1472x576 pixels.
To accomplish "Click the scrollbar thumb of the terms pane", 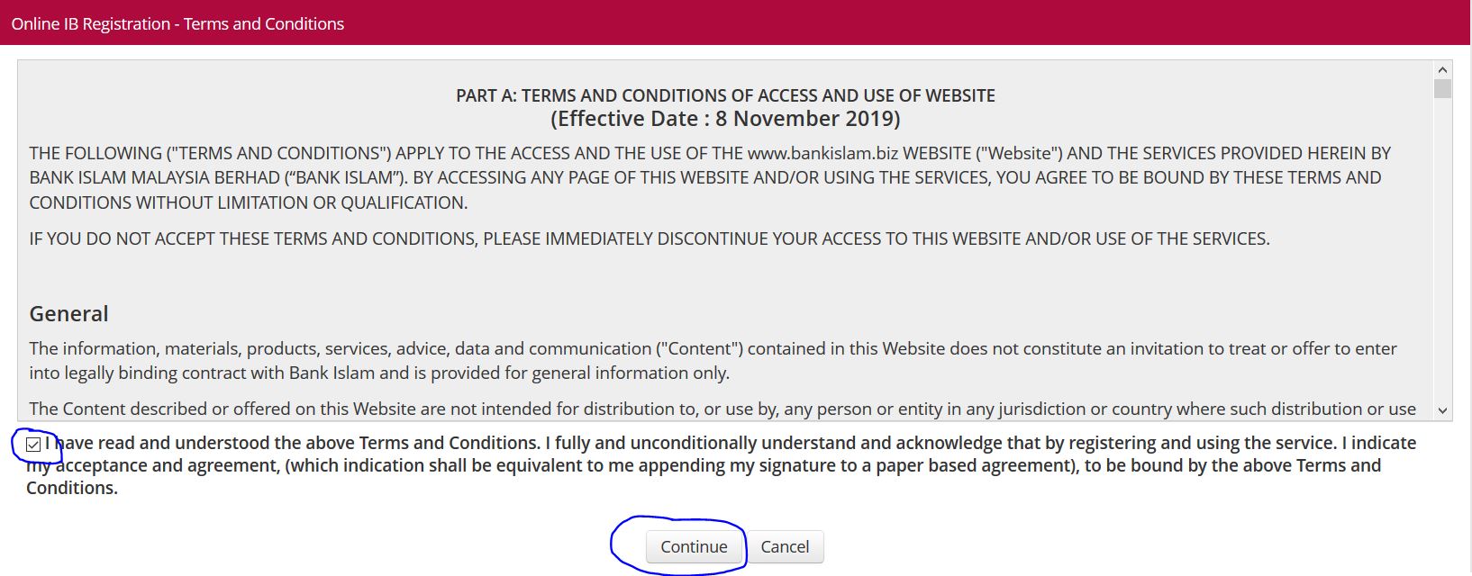I will 1442,88.
